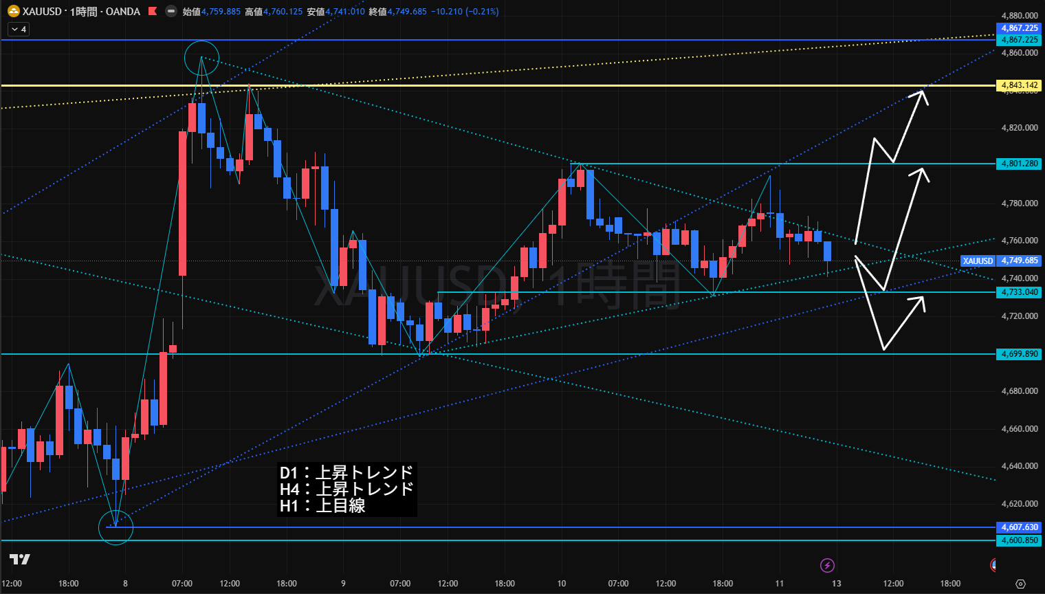The image size is (1045, 594).
Task: Click the circle marker at the chart's top peak
Action: click(201, 58)
